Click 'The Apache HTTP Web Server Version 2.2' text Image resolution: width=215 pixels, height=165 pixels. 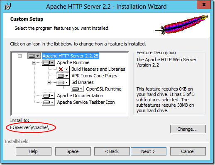(166, 62)
